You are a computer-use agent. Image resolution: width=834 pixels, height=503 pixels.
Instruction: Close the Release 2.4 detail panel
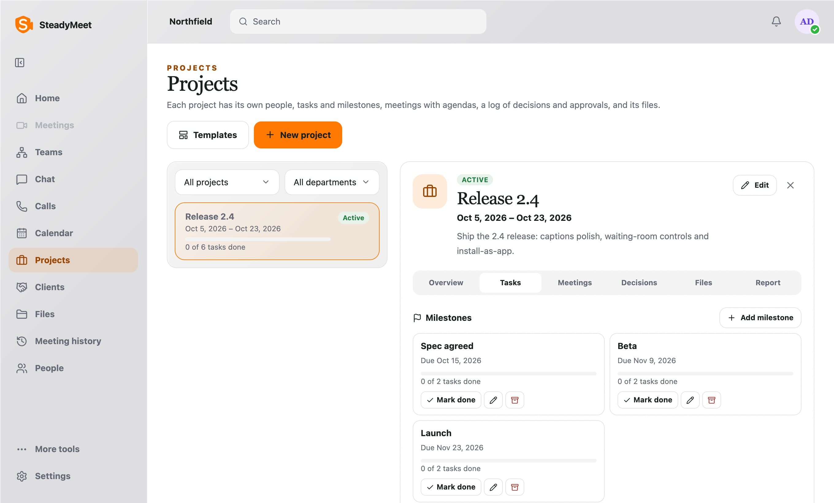(x=790, y=185)
